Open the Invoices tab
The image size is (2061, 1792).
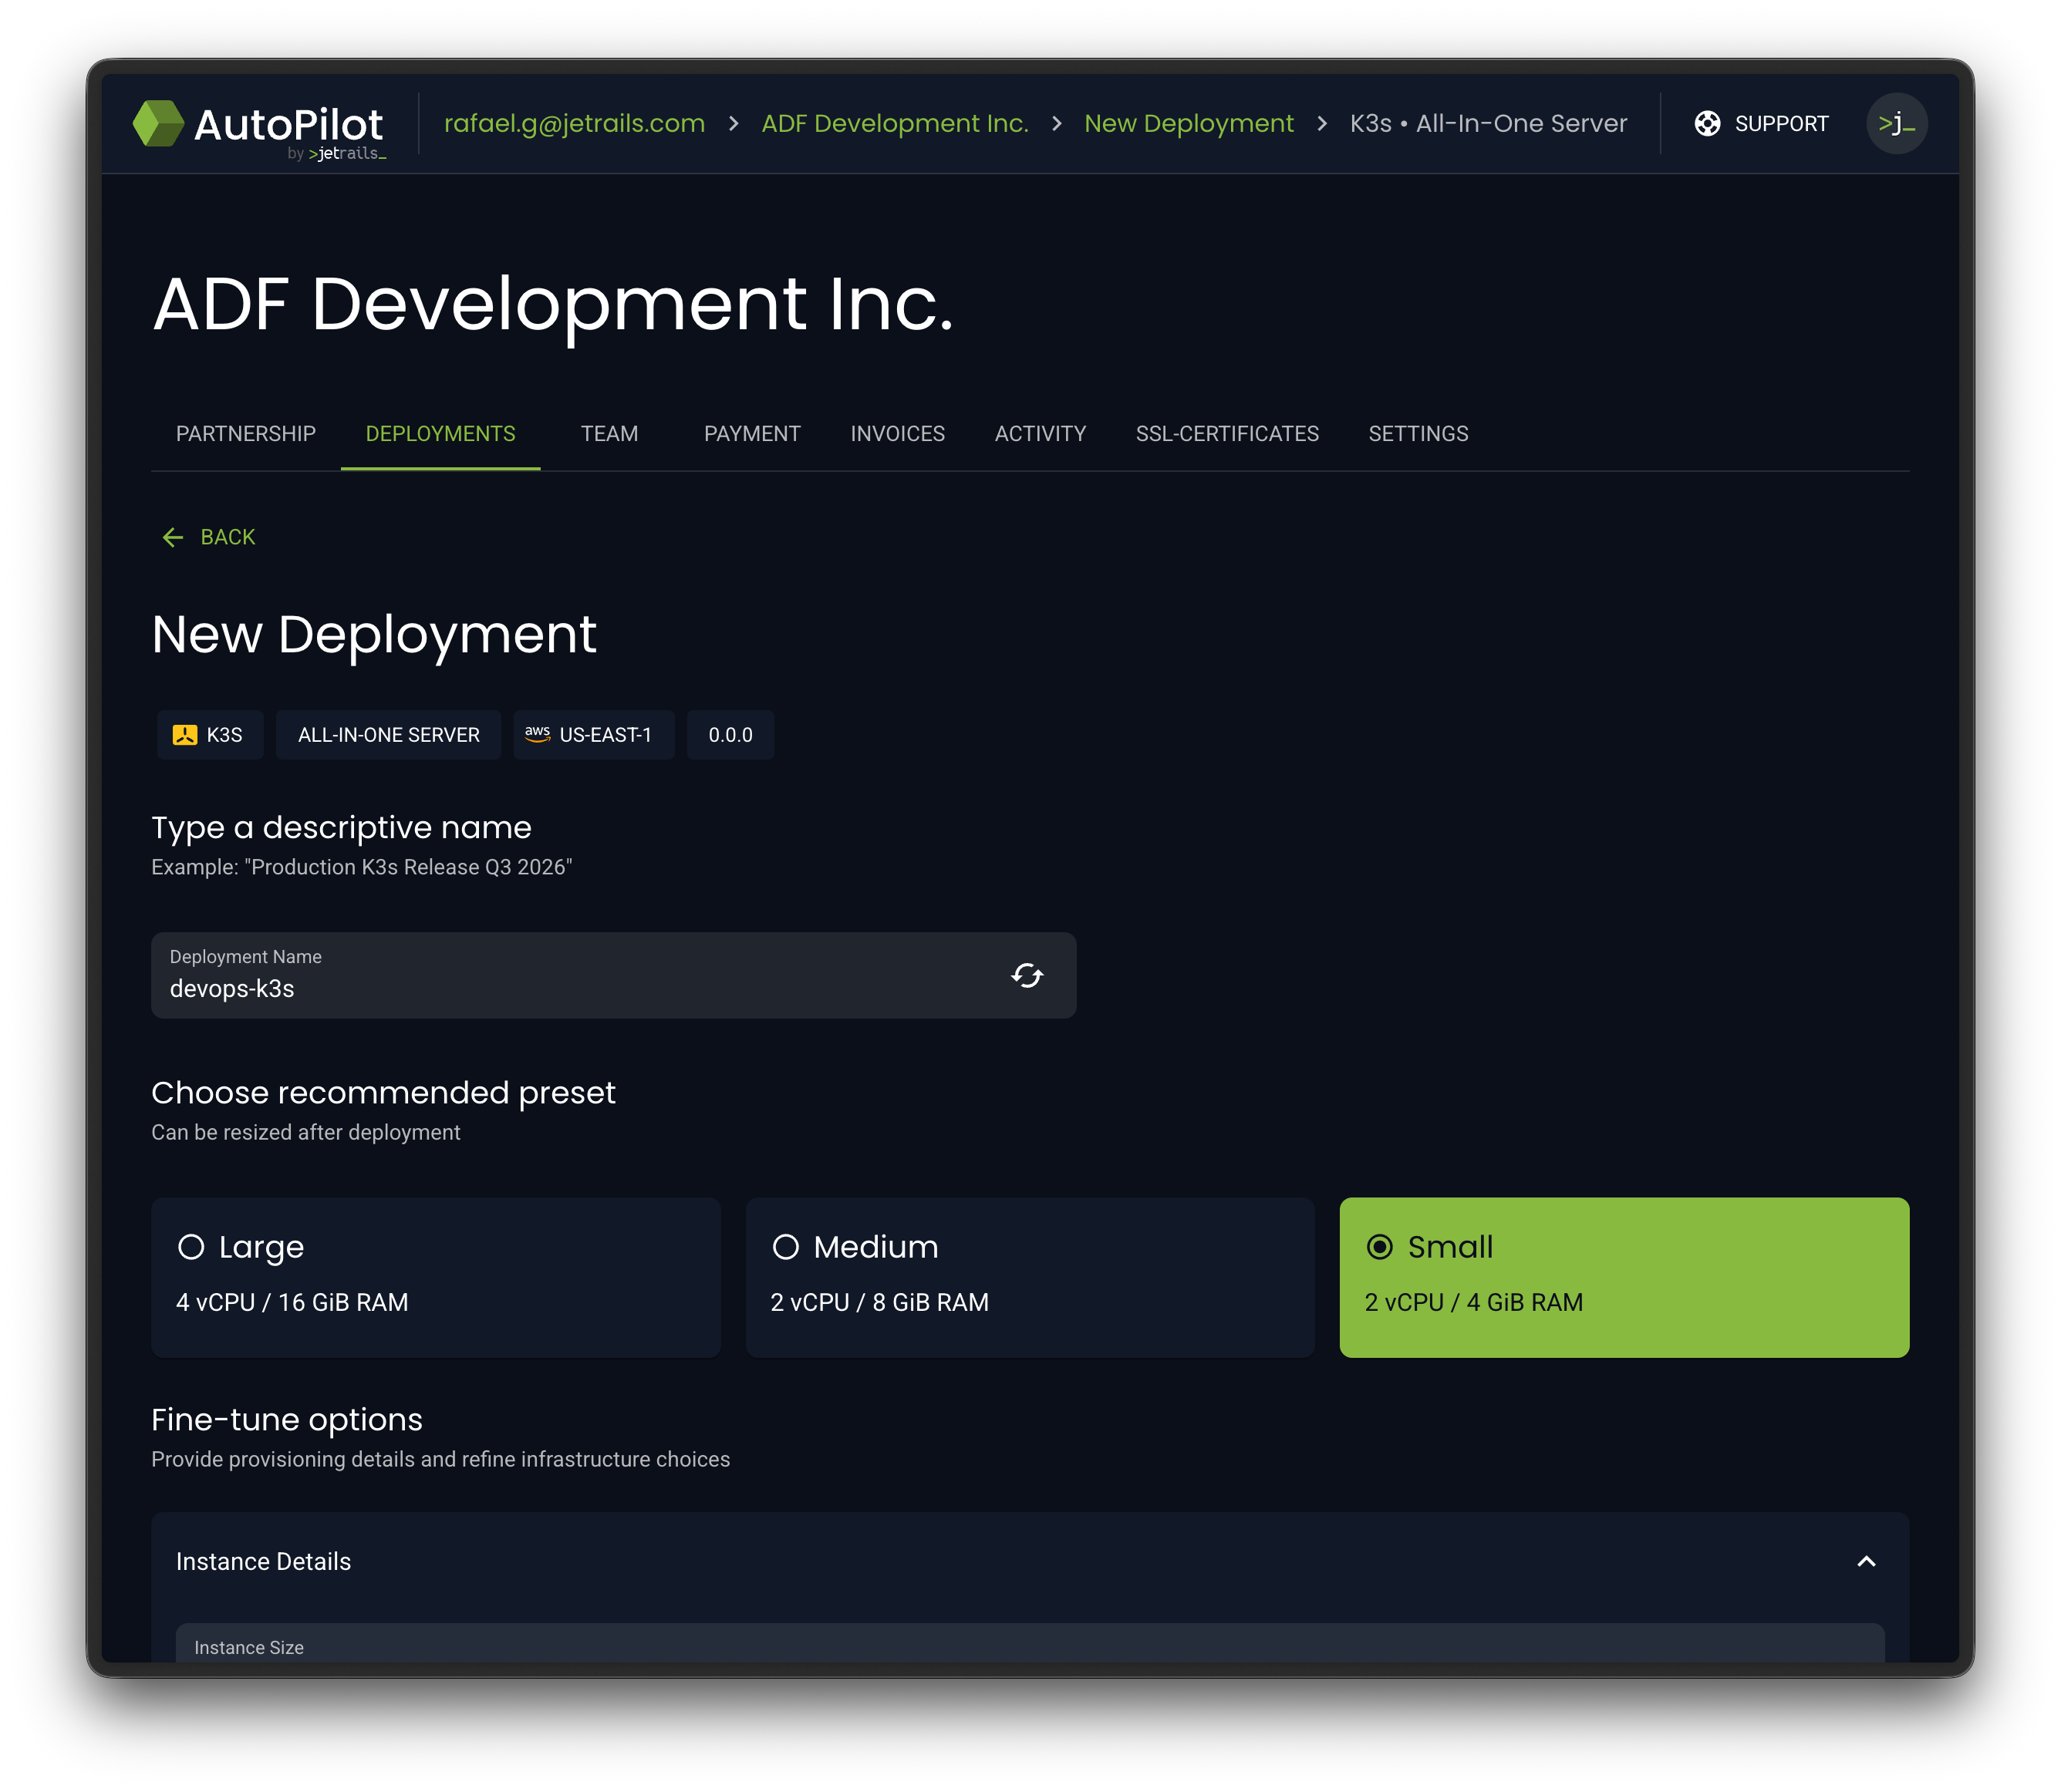[897, 433]
